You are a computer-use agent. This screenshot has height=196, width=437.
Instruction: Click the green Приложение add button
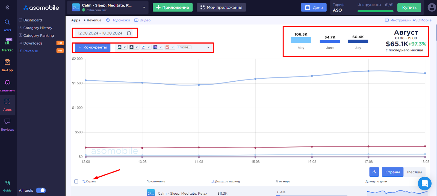[173, 7]
